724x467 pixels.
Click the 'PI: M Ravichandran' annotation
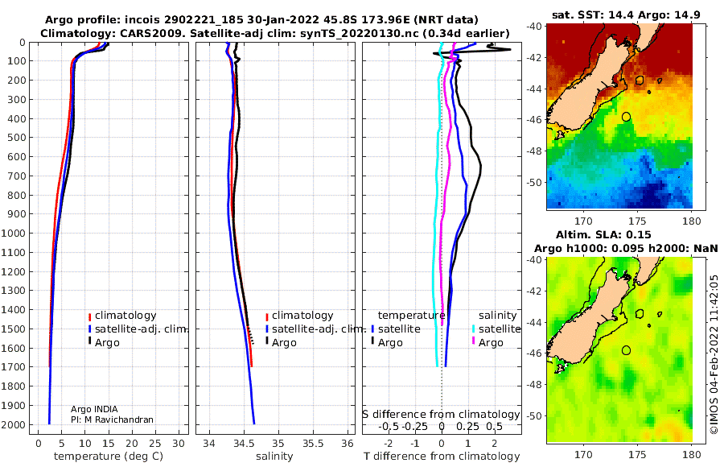point(112,419)
